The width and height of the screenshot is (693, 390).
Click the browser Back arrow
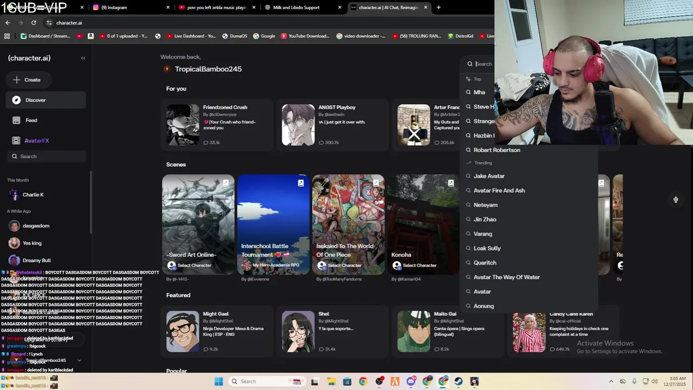[x=8, y=23]
